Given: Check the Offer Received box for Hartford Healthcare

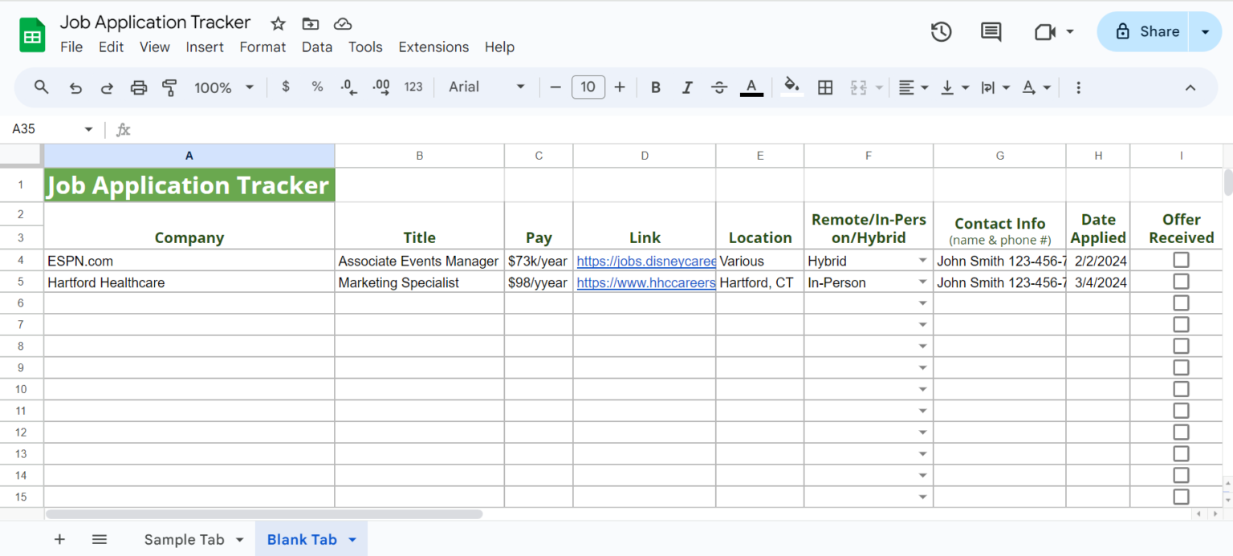Looking at the screenshot, I should [x=1181, y=281].
